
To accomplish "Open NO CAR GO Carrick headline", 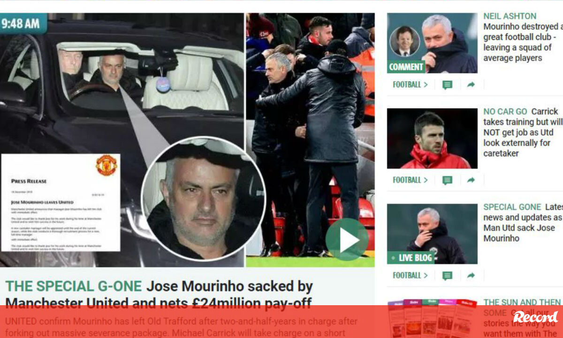I will pos(523,133).
